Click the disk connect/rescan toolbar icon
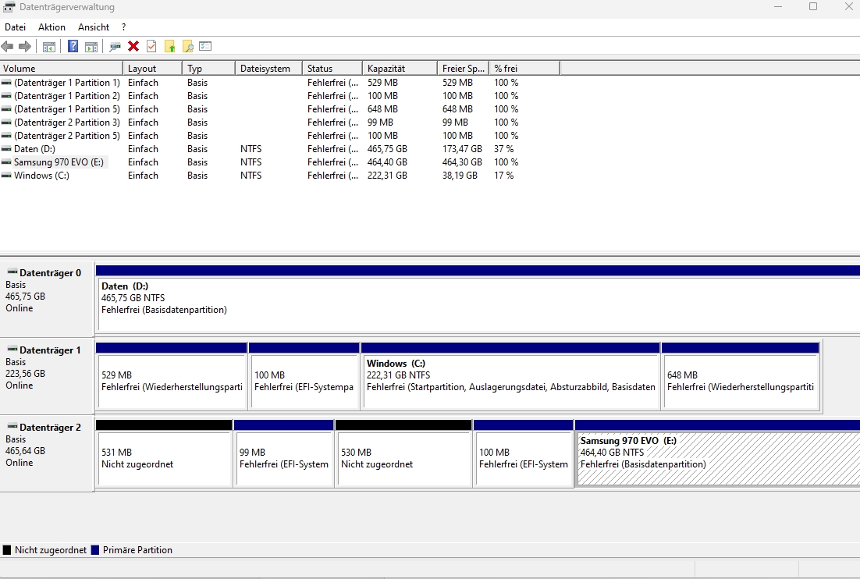The width and height of the screenshot is (860, 579). (x=115, y=47)
